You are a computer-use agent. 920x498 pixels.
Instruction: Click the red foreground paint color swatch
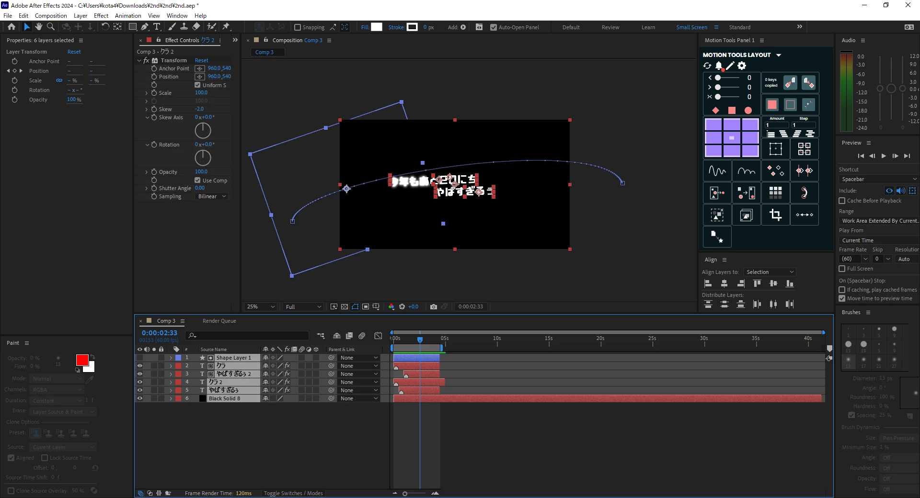coord(82,360)
